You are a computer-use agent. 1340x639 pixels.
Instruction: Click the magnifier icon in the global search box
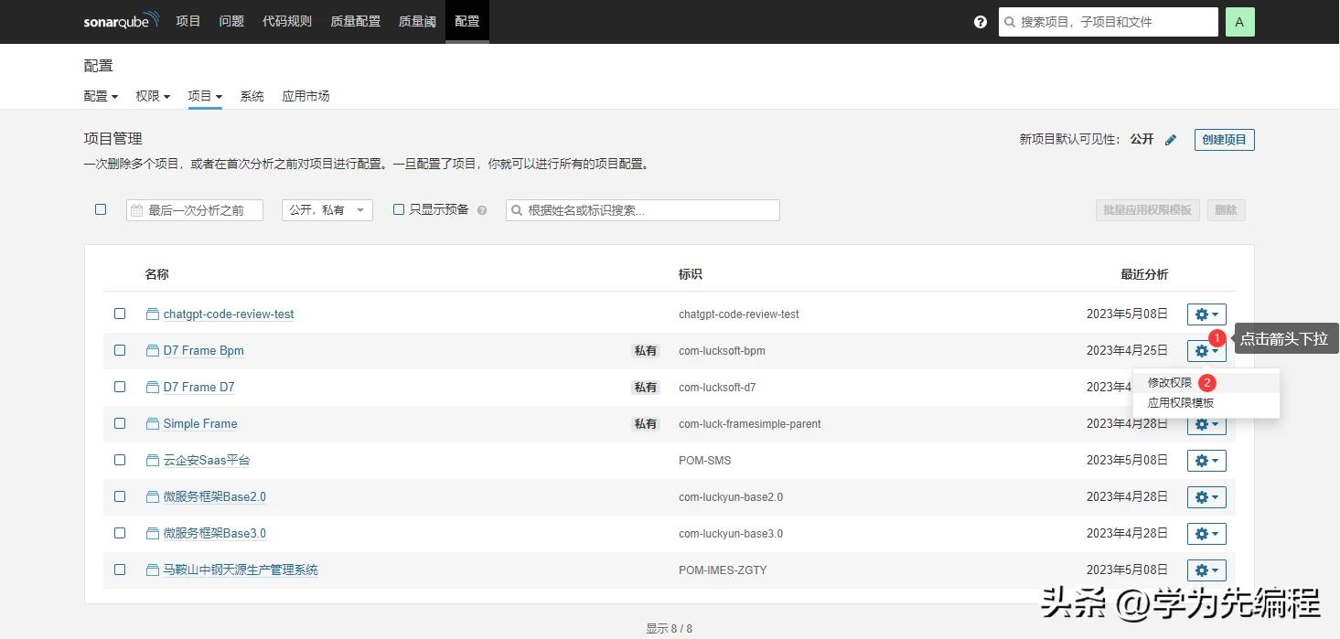[1008, 21]
